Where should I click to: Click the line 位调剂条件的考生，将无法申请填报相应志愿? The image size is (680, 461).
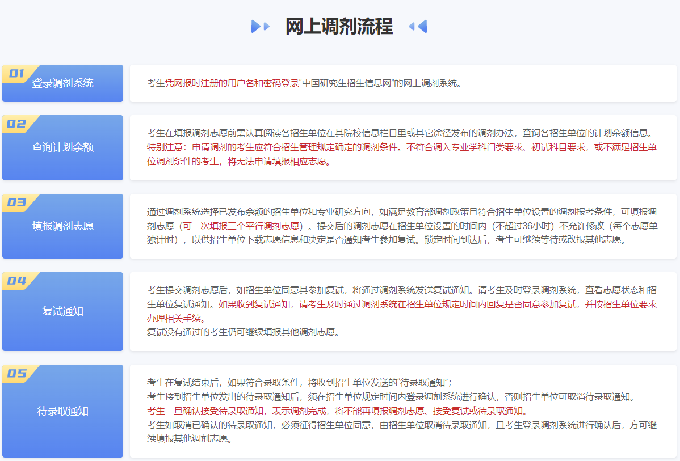(239, 162)
